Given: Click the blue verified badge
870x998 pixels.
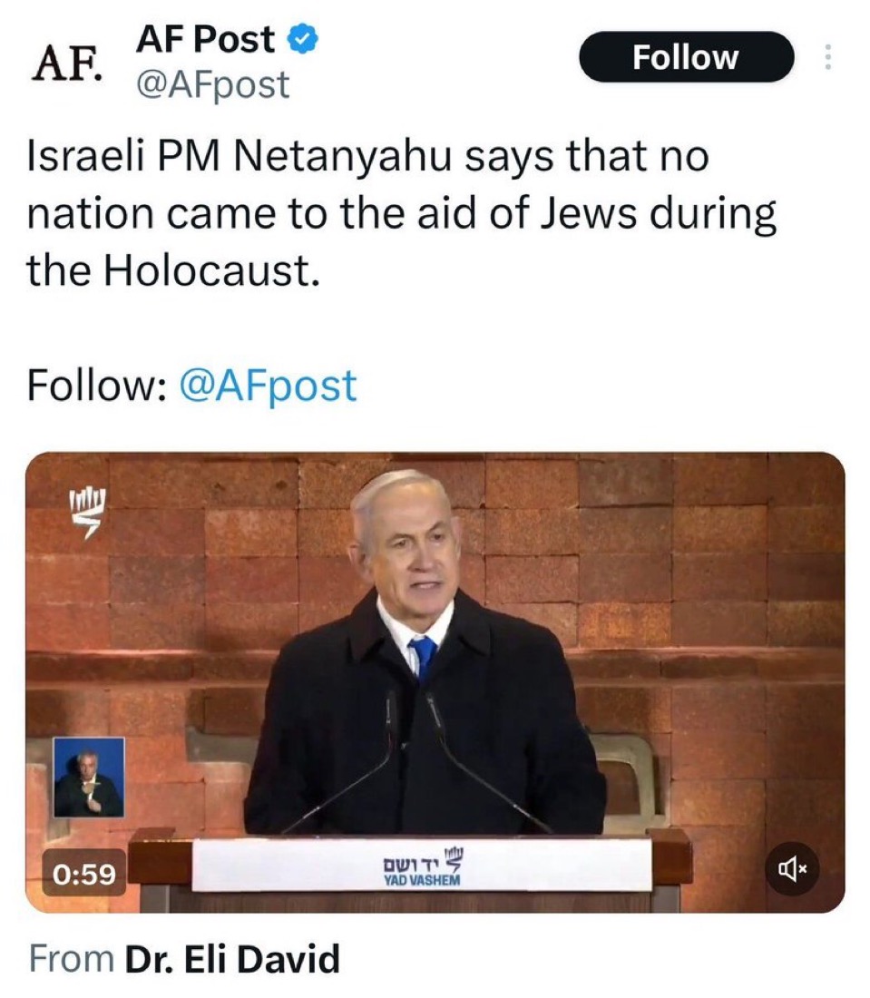Looking at the screenshot, I should pyautogui.click(x=303, y=39).
